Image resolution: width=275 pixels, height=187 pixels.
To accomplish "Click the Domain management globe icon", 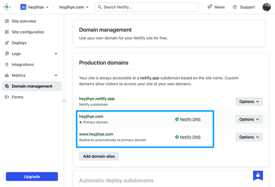I will pyautogui.click(x=7, y=86).
